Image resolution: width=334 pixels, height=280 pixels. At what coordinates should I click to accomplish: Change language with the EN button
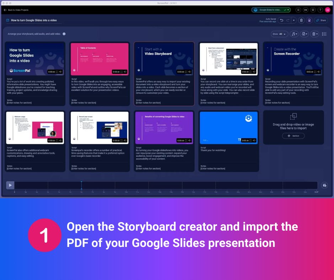(306, 10)
